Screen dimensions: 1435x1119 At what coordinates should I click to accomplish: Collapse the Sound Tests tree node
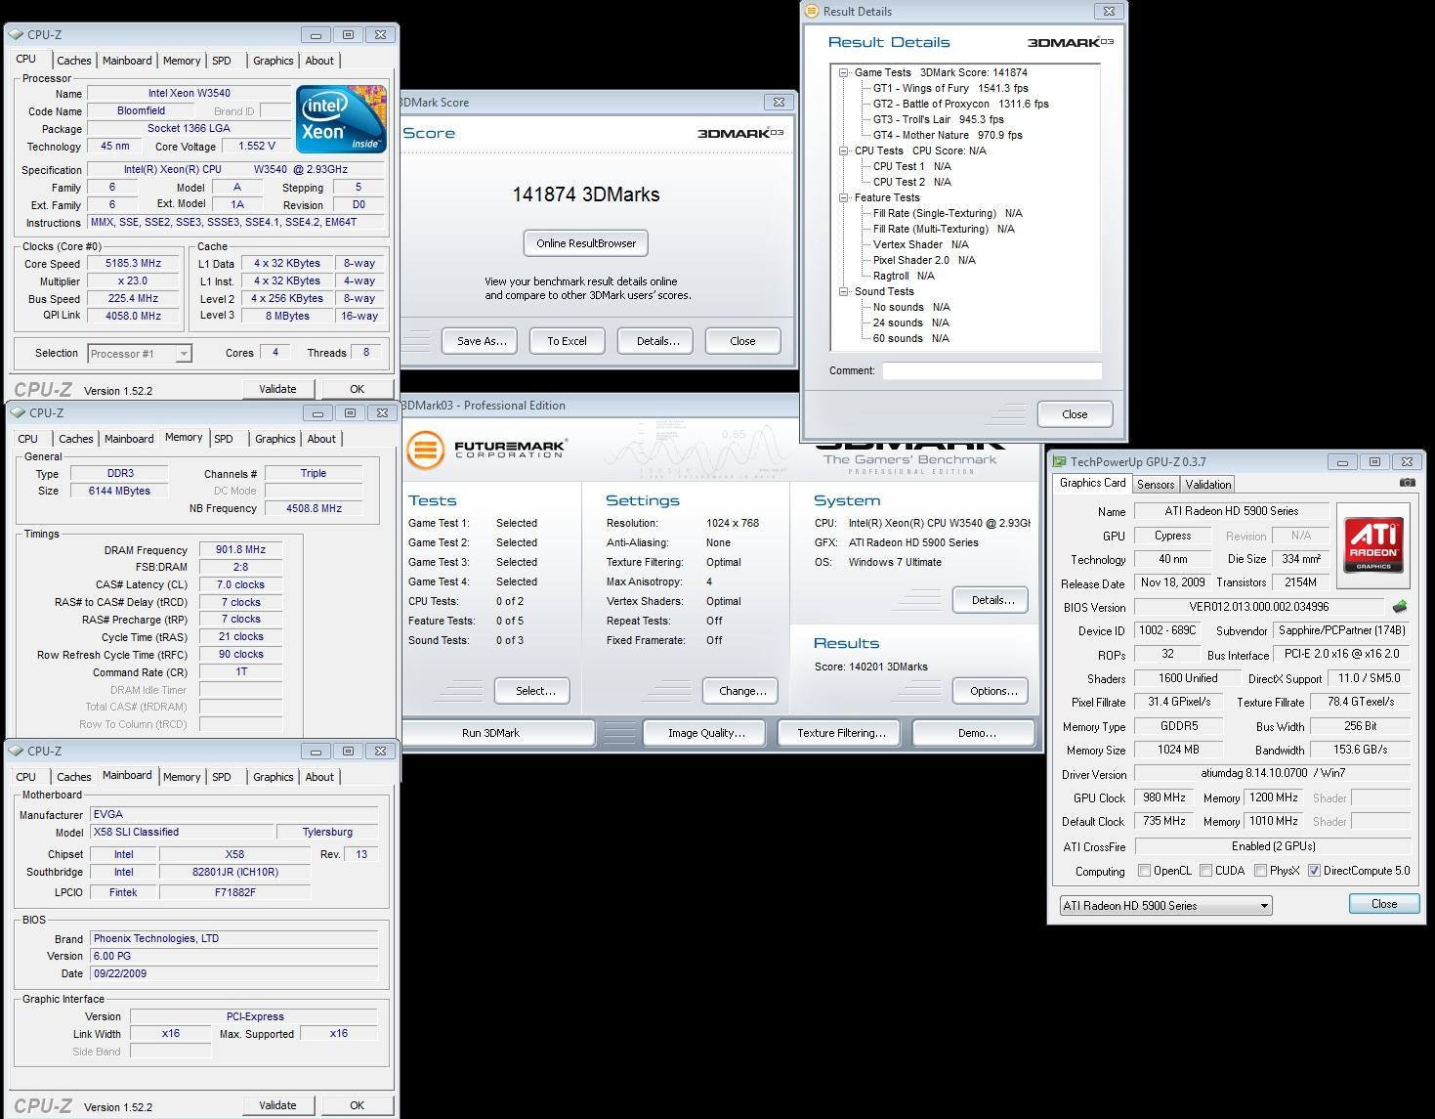843,291
